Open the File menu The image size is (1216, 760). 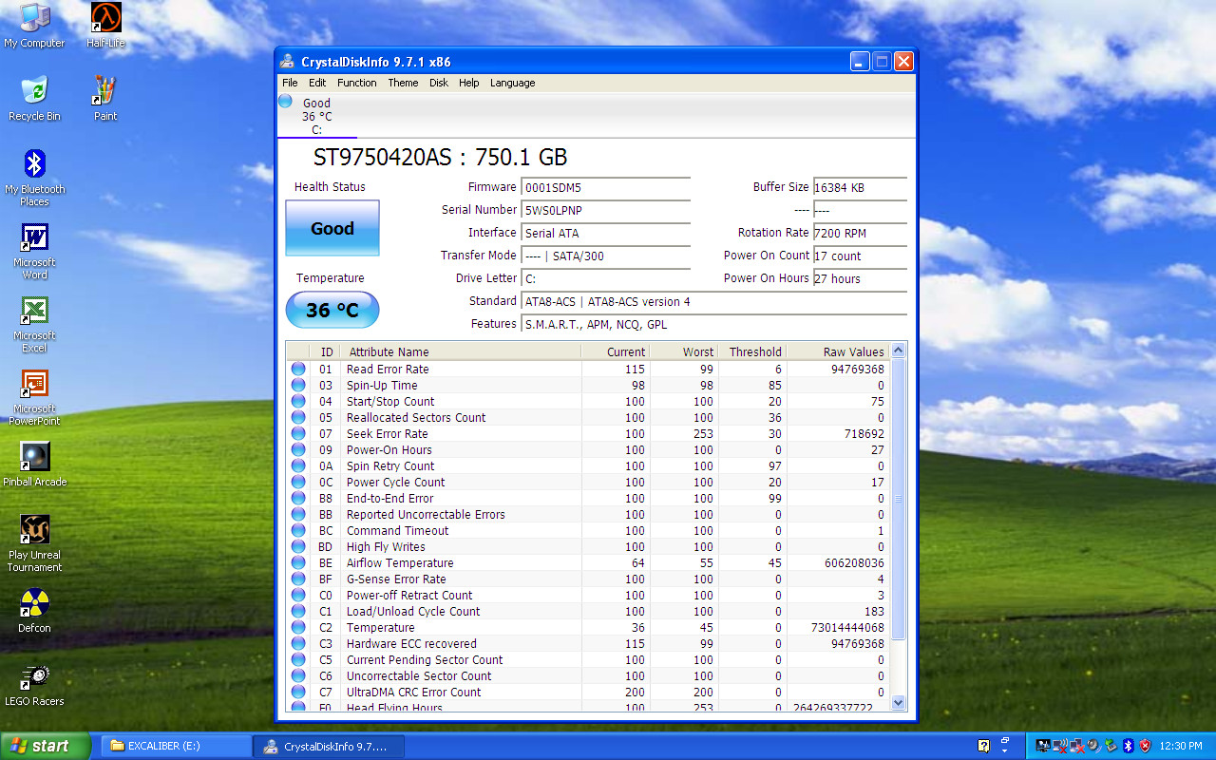point(290,83)
